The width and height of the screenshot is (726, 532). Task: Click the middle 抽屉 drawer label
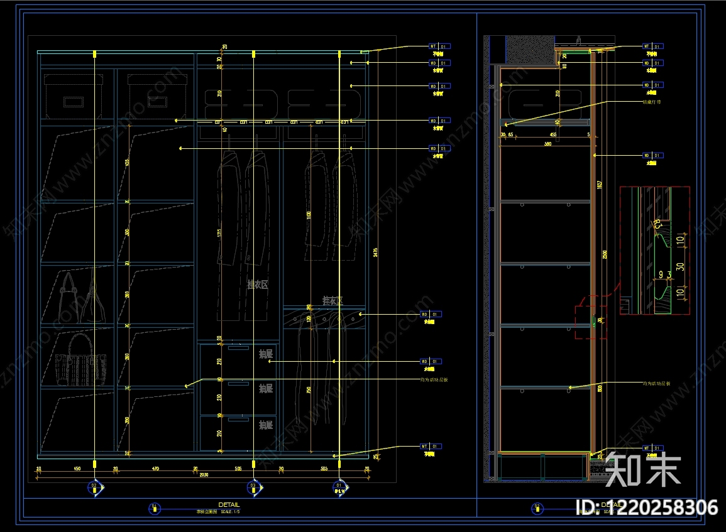tap(266, 389)
